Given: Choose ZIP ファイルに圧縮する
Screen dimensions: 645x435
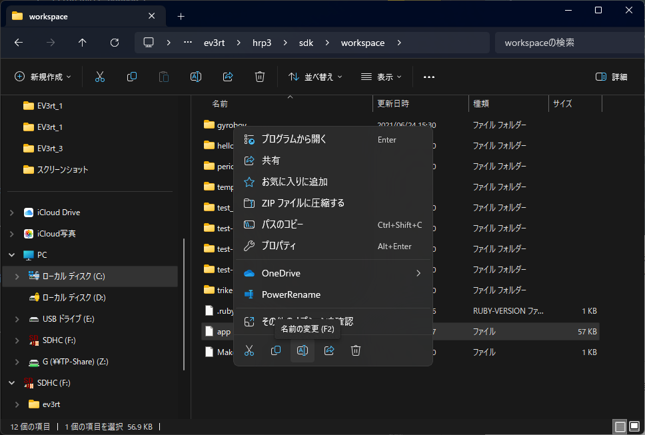Looking at the screenshot, I should click(x=332, y=203).
